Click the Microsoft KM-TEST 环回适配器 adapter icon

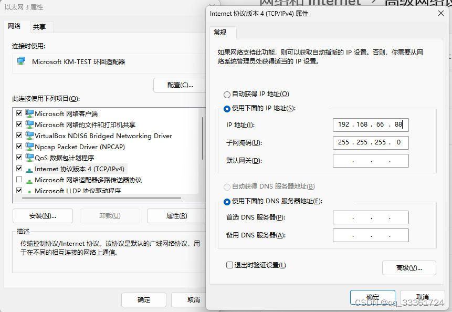point(21,60)
